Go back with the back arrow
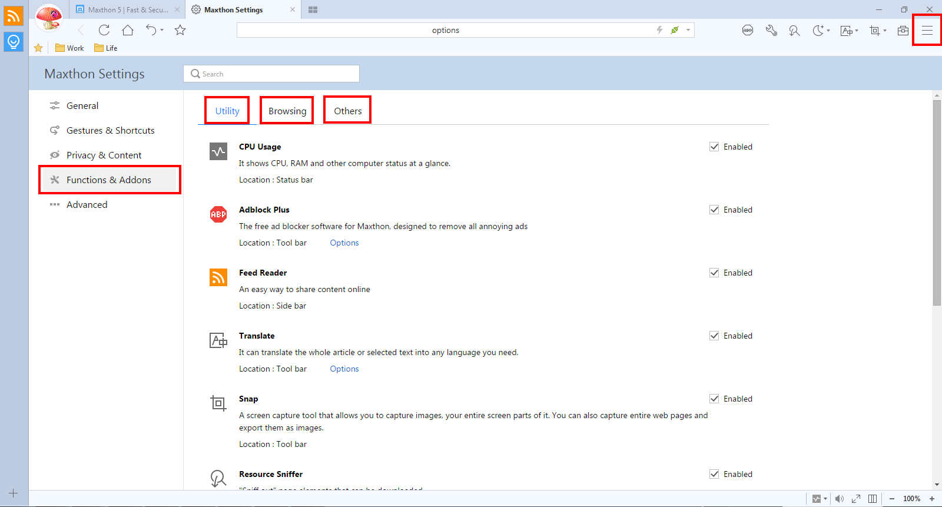Image resolution: width=942 pixels, height=507 pixels. coord(81,30)
